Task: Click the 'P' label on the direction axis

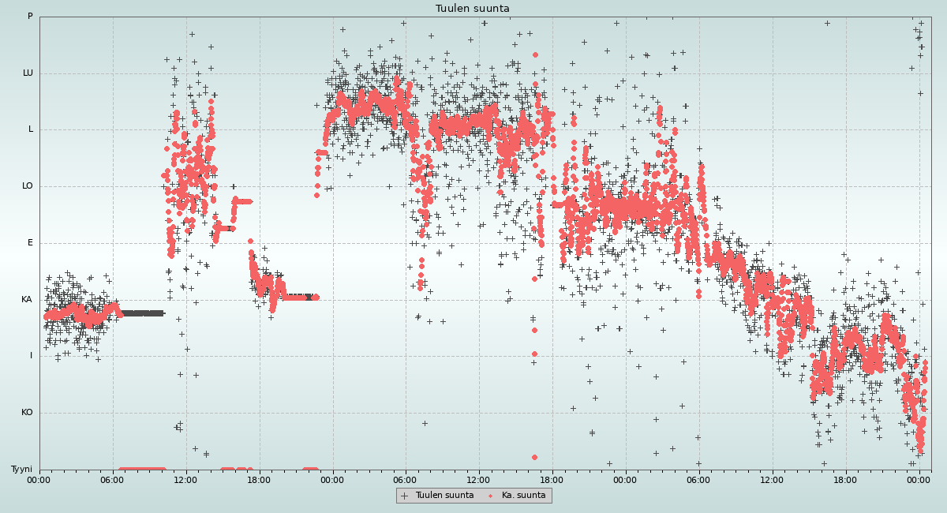Action: click(30, 17)
